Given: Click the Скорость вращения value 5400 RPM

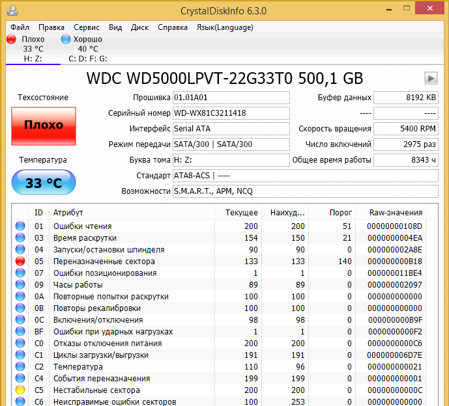Looking at the screenshot, I should click(406, 129).
